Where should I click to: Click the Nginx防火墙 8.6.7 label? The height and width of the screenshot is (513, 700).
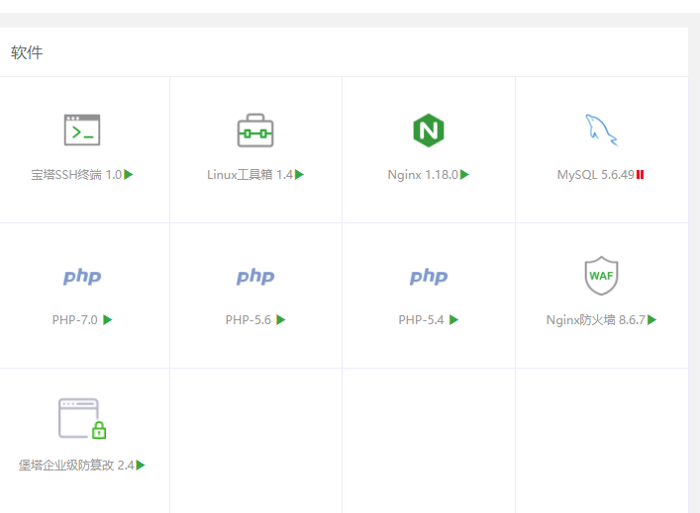pyautogui.click(x=595, y=320)
